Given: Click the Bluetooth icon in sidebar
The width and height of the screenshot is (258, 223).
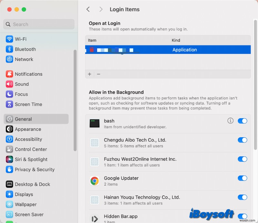Looking at the screenshot, I should coord(9,49).
